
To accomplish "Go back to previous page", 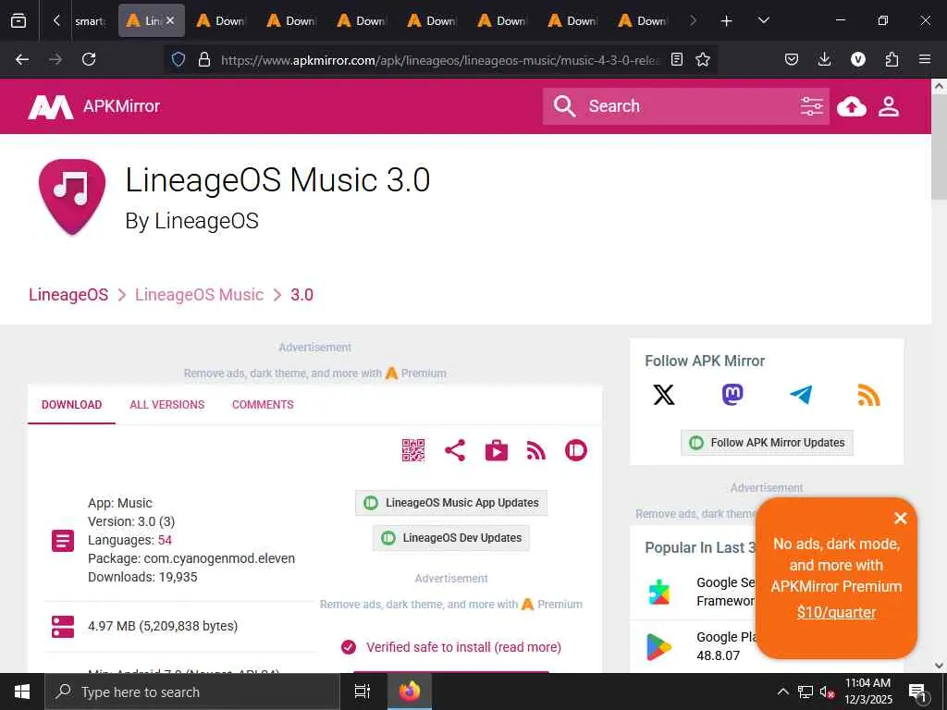I will pyautogui.click(x=22, y=59).
